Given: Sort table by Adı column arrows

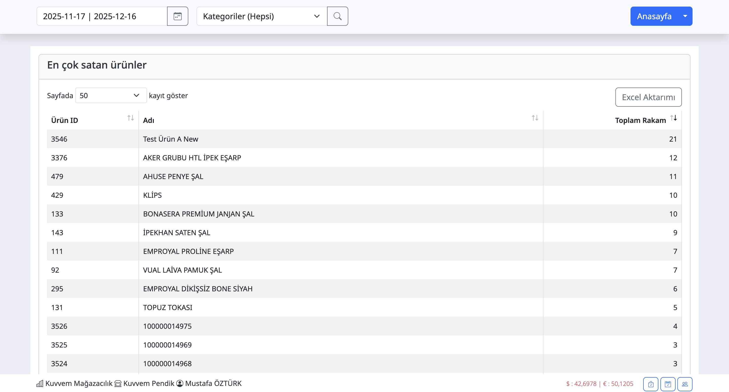Looking at the screenshot, I should 535,118.
